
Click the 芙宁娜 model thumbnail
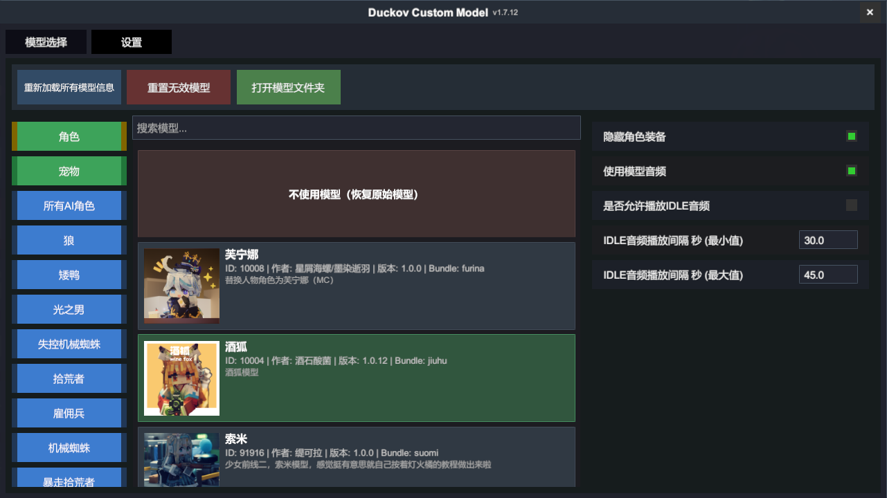click(181, 286)
